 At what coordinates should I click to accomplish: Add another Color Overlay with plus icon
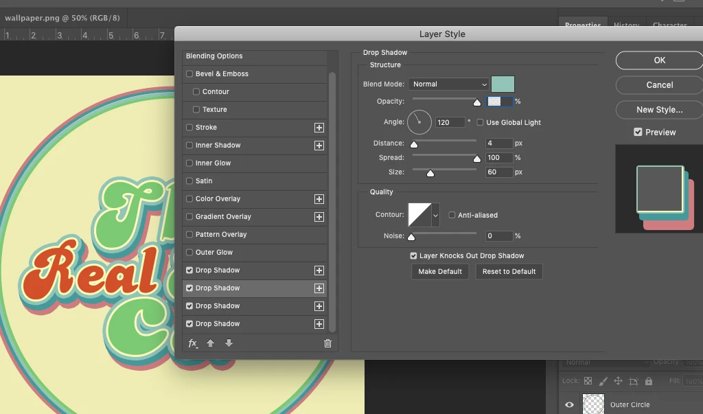pyautogui.click(x=319, y=199)
